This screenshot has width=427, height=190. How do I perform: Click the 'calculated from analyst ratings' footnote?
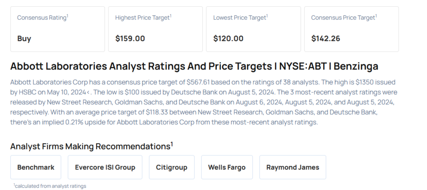50,186
